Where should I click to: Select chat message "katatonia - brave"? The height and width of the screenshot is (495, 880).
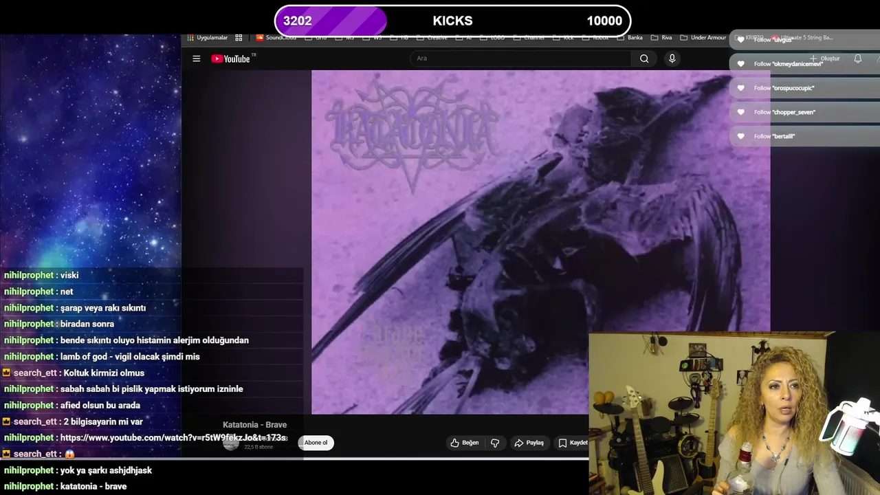coord(93,487)
